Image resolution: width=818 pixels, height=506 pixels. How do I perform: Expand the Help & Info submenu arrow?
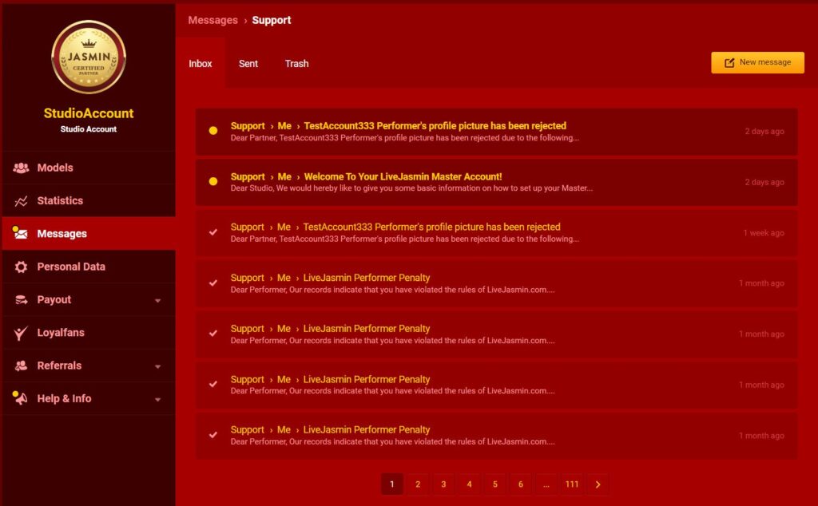157,400
